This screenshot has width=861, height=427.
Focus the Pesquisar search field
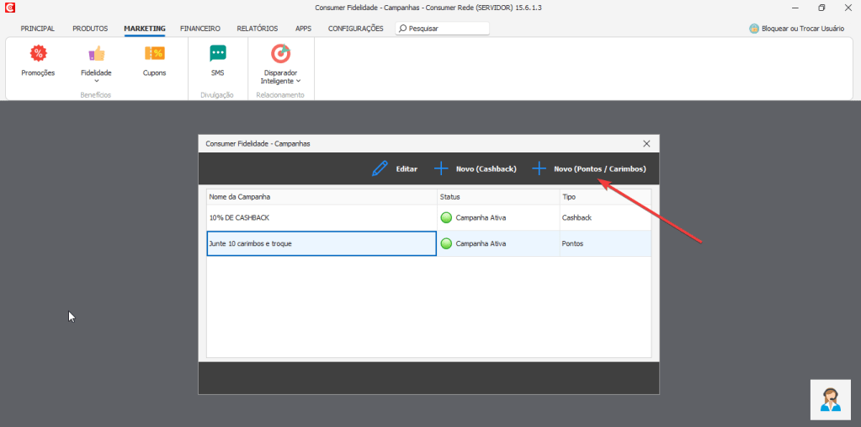click(442, 29)
